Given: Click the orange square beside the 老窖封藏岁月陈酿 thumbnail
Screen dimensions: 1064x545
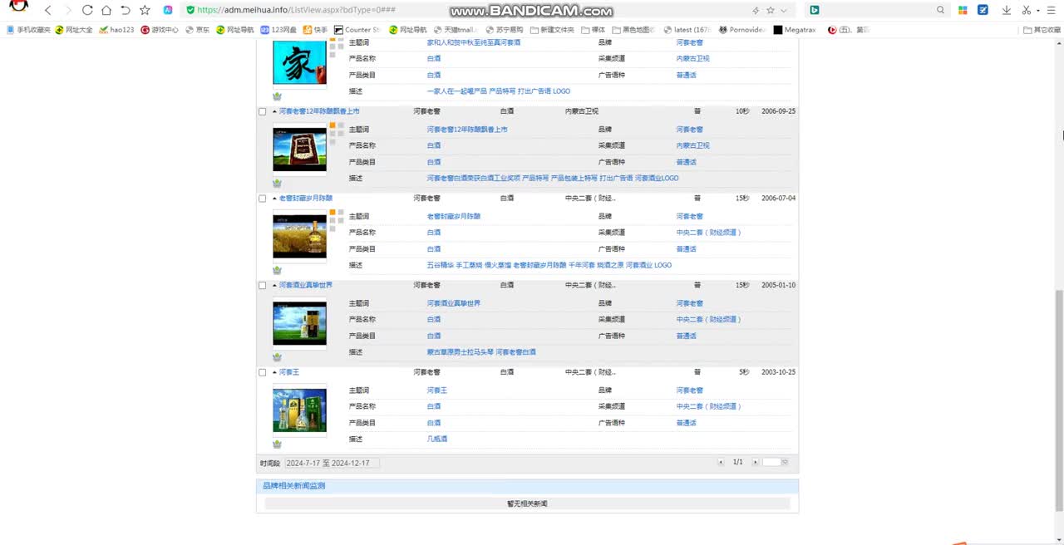Looking at the screenshot, I should click(332, 213).
